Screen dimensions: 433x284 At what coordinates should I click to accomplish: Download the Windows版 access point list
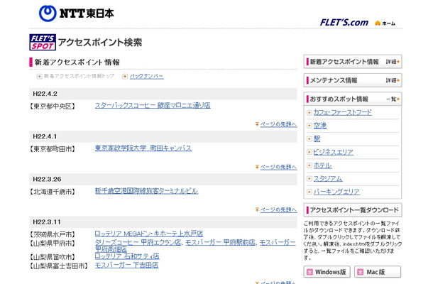[327, 272]
